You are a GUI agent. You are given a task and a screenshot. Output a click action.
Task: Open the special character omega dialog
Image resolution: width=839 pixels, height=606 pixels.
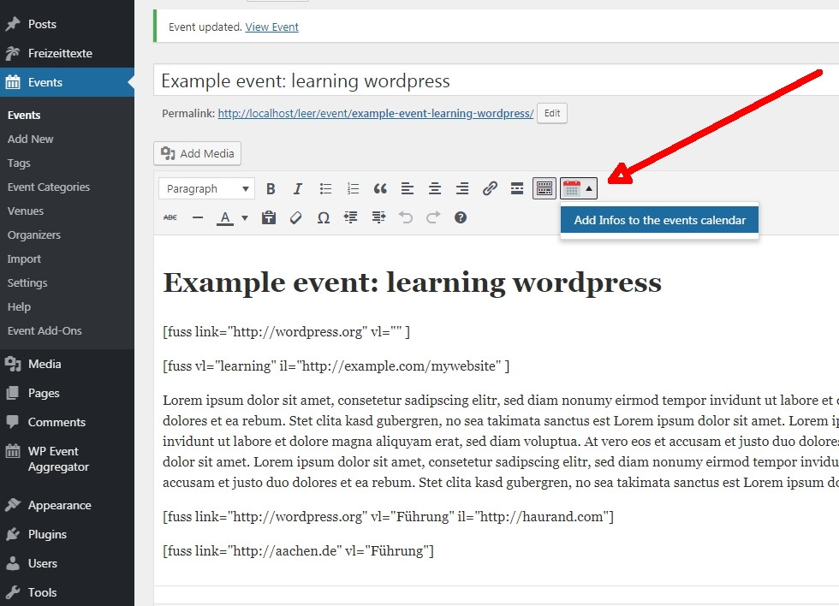tap(324, 217)
